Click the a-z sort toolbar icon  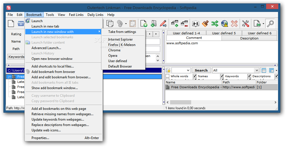(195, 24)
